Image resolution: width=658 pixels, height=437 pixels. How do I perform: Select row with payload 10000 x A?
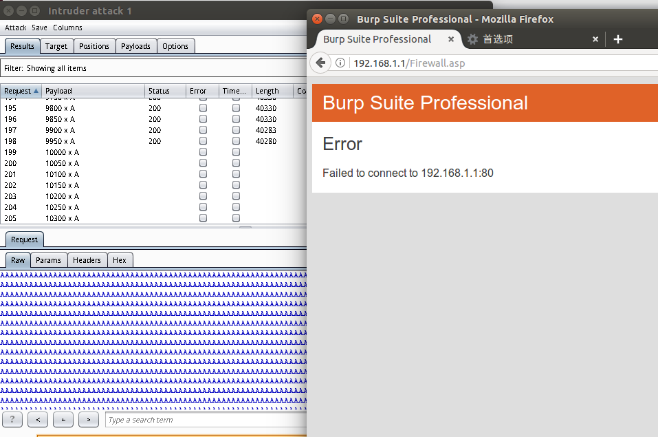[x=153, y=151]
